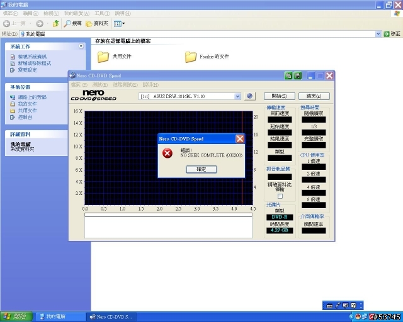This screenshot has height=322, width=403.
Task: Click the Nero transfer-rate graph area
Action: coord(169,158)
